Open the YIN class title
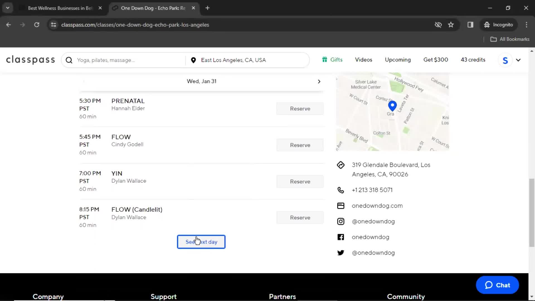 coord(117,173)
